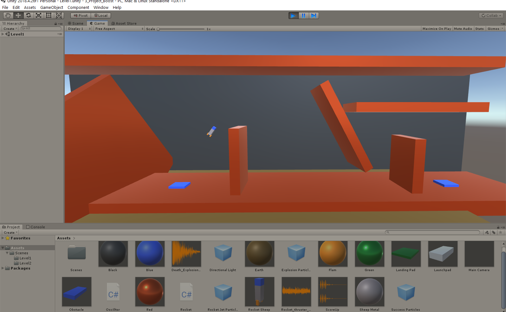Collapse the Assets folder tree
506x312 pixels.
(x=3, y=248)
